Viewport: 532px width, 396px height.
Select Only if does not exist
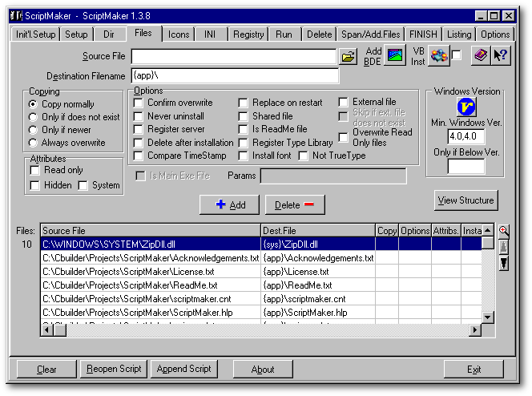[33, 117]
